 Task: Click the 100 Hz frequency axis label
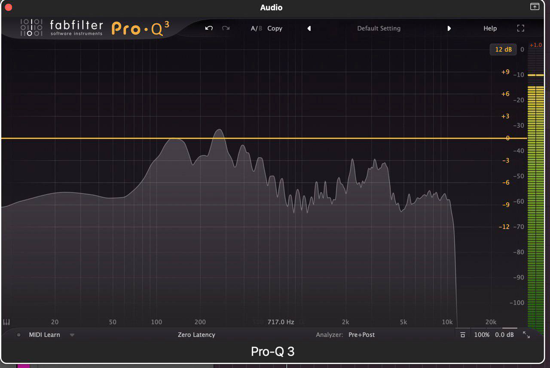pyautogui.click(x=156, y=322)
